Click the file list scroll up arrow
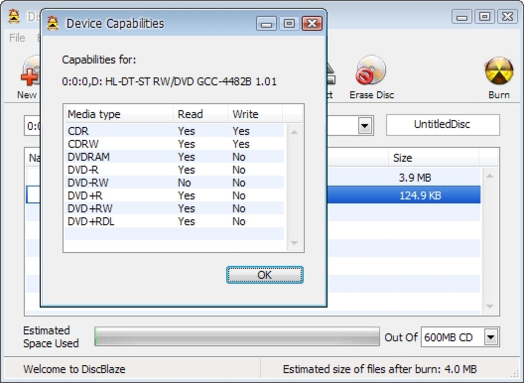Viewport: 524px width, 383px height. [x=490, y=176]
